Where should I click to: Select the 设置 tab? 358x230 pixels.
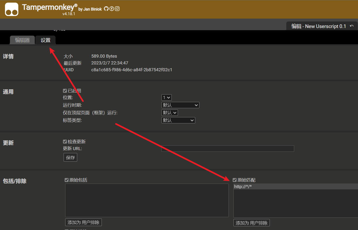click(x=46, y=40)
